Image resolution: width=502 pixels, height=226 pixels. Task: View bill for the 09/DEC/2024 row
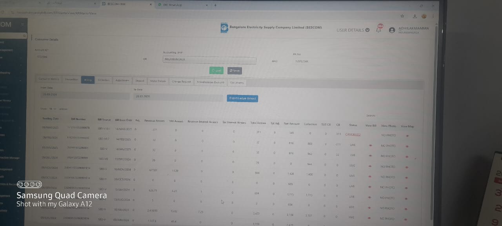370,166
